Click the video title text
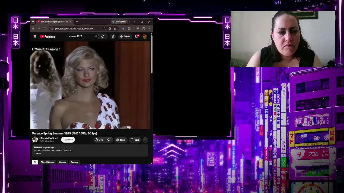This screenshot has width=344, height=193. coord(64,133)
